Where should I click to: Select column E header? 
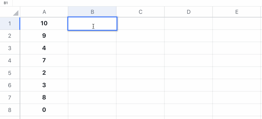coord(237,12)
